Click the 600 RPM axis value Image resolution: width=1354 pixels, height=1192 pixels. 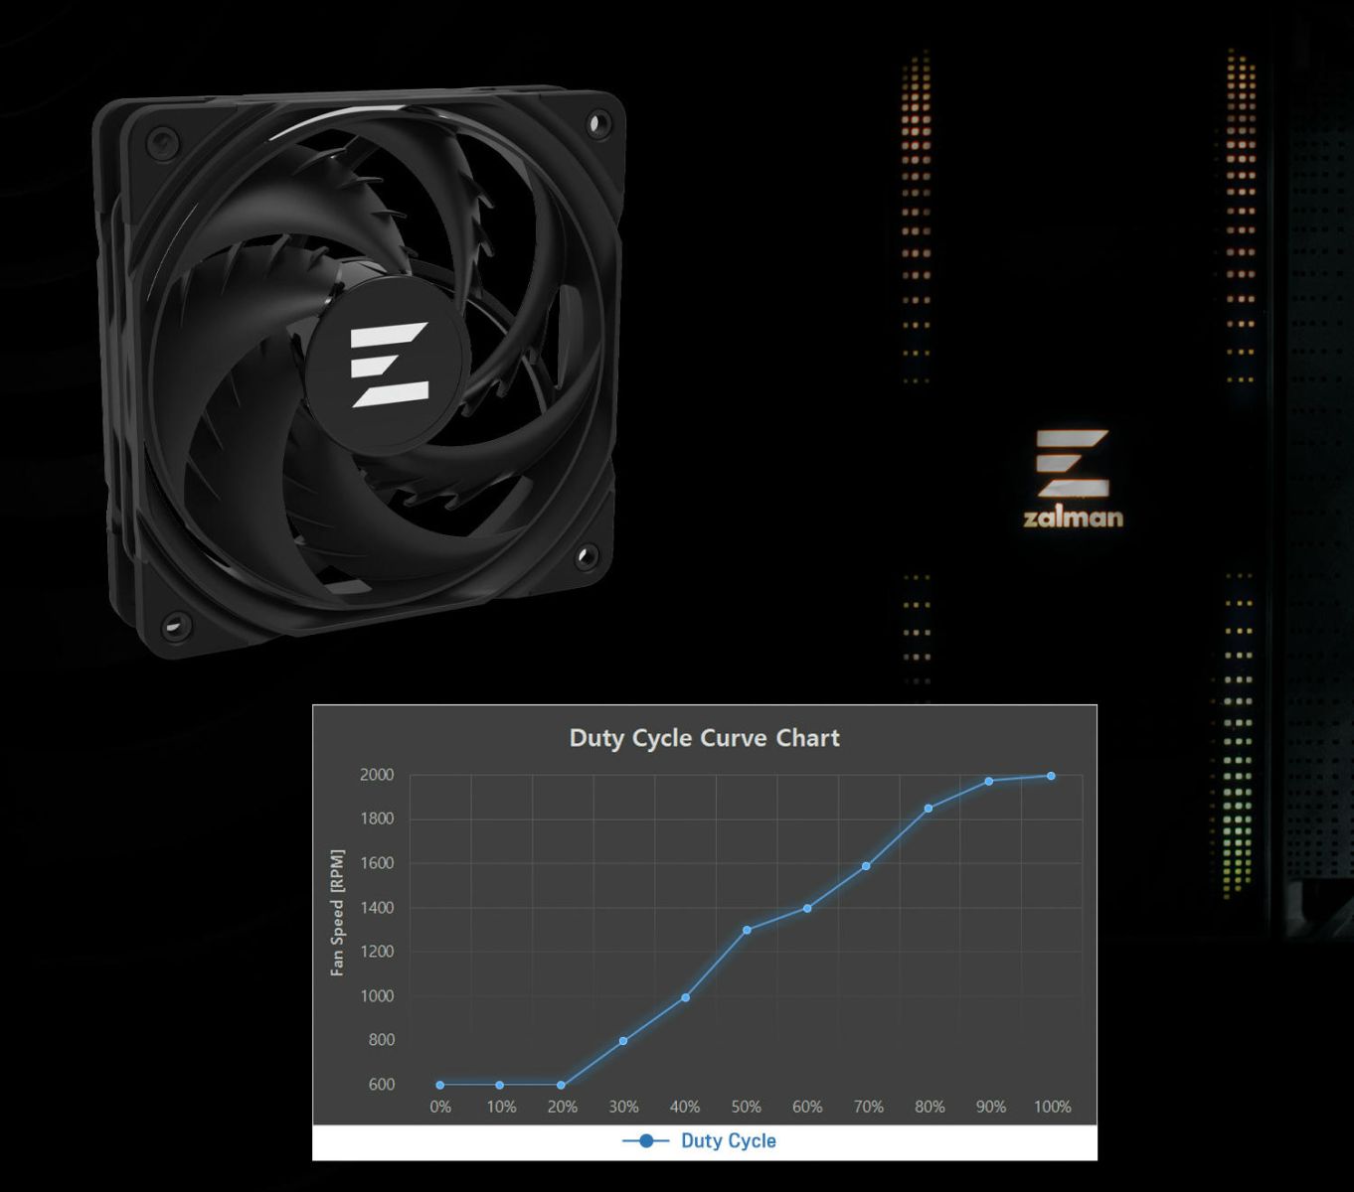[382, 1085]
